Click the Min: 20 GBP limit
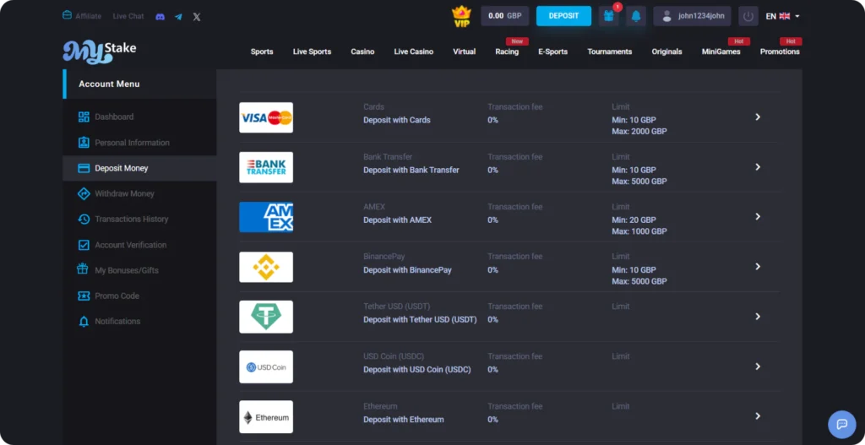865x445 pixels. pyautogui.click(x=634, y=220)
